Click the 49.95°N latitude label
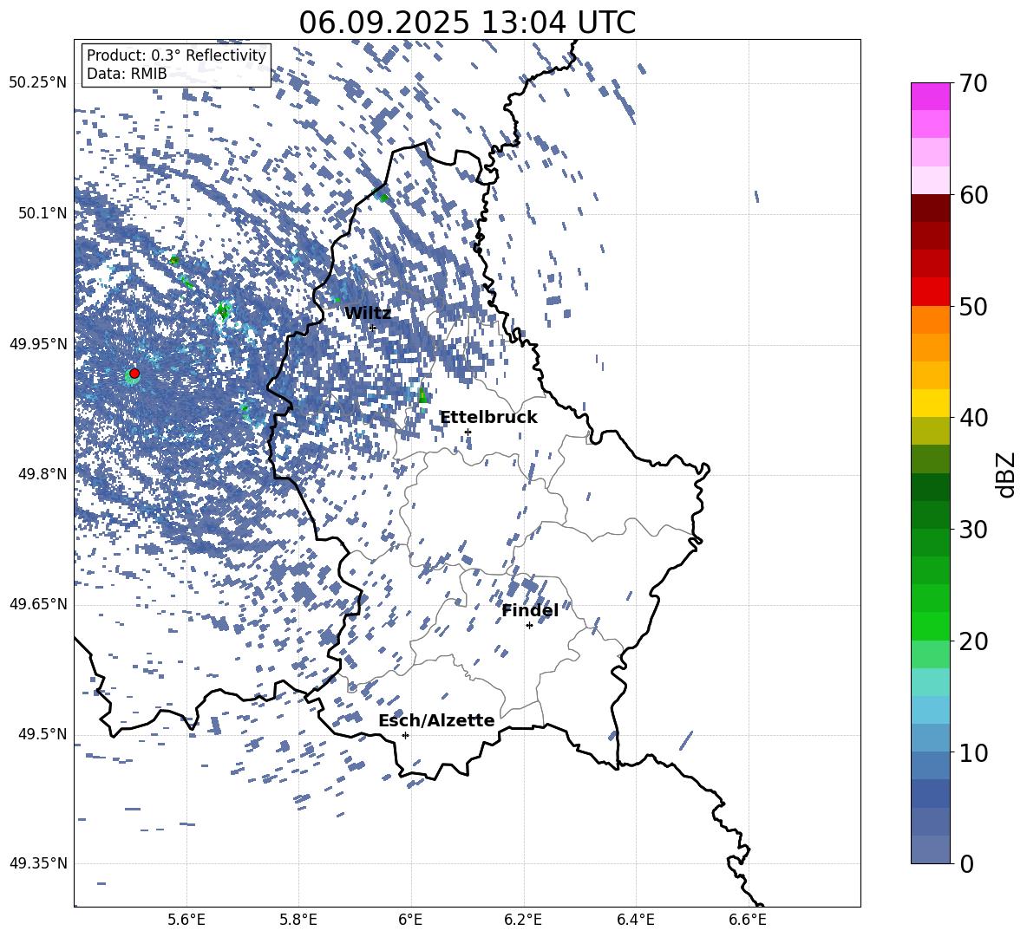 click(x=38, y=343)
